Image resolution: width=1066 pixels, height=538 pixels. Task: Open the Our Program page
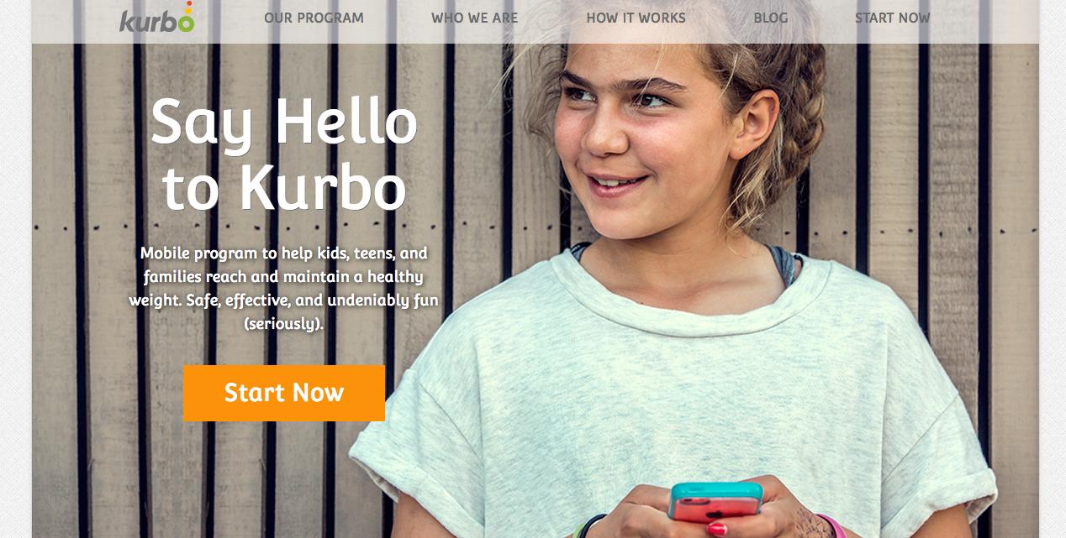(314, 18)
